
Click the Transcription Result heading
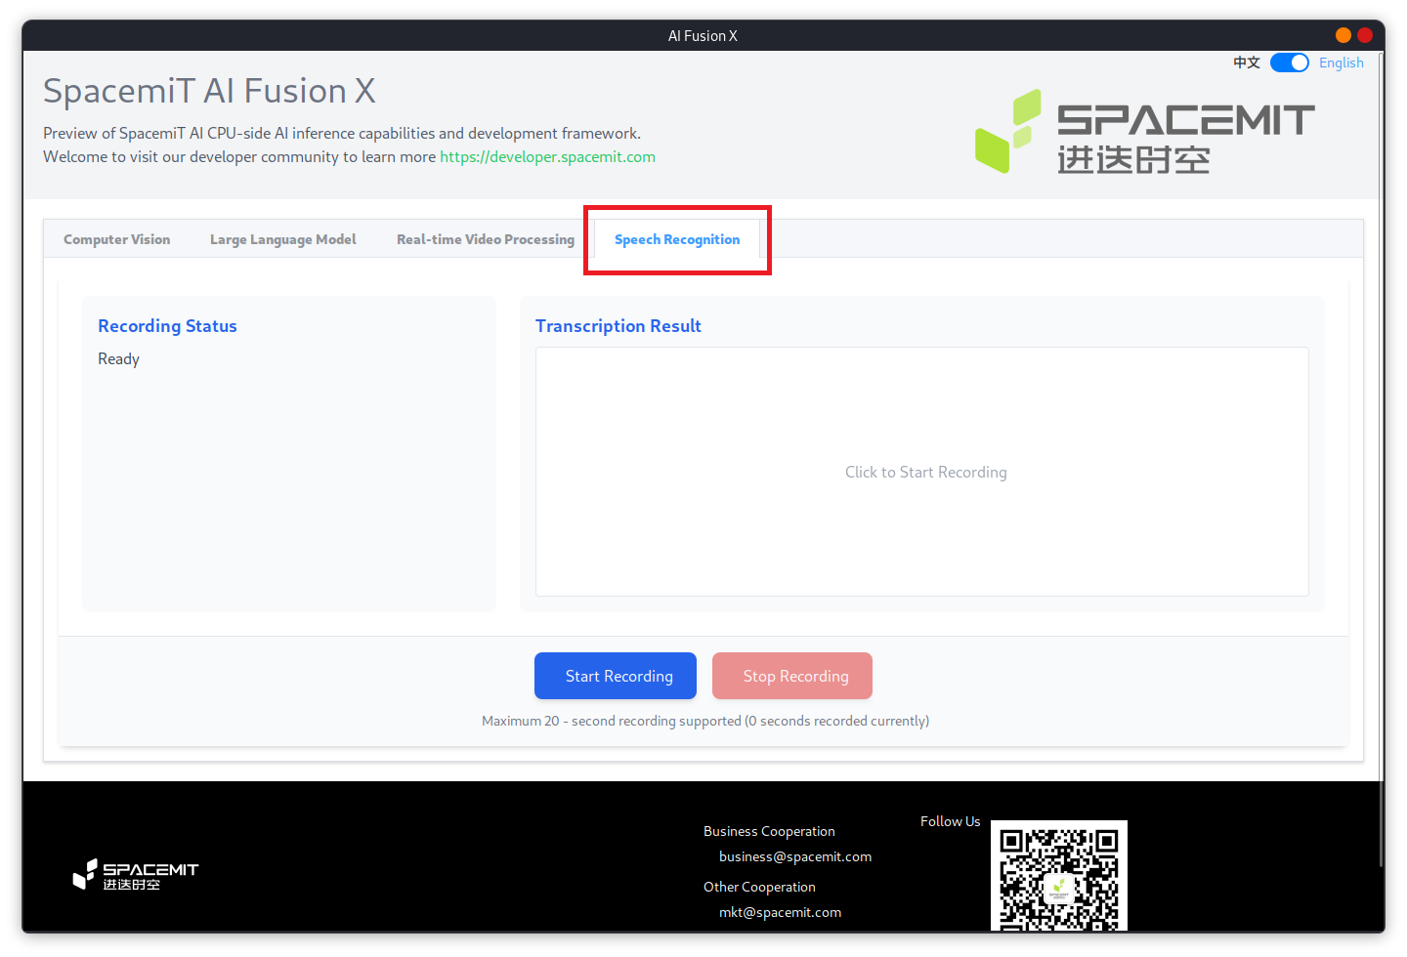(618, 326)
